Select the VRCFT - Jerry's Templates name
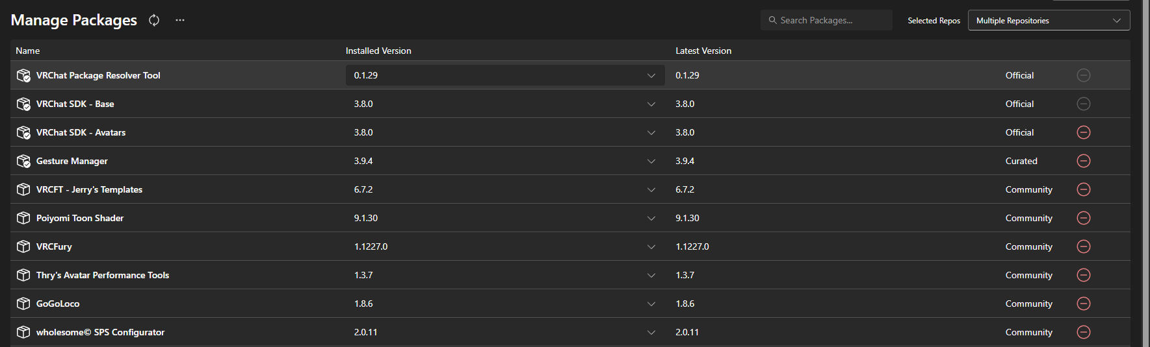This screenshot has height=347, width=1150. [90, 189]
